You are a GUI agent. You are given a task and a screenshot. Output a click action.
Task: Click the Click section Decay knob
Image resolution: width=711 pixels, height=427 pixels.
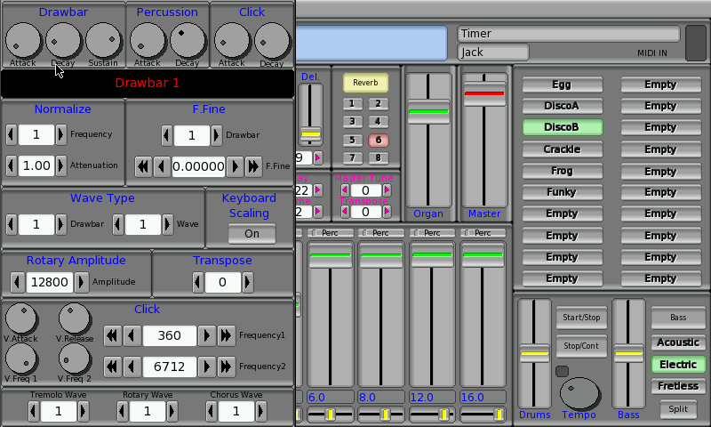coord(272,41)
